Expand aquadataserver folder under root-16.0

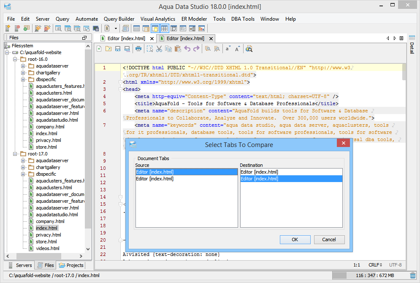pos(23,66)
